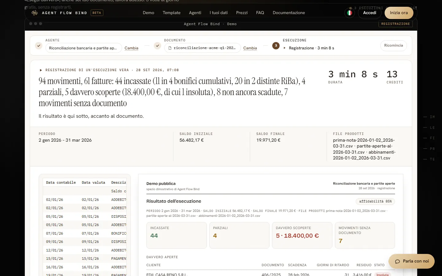Click the Documento step checkmark icon

[x=157, y=46]
